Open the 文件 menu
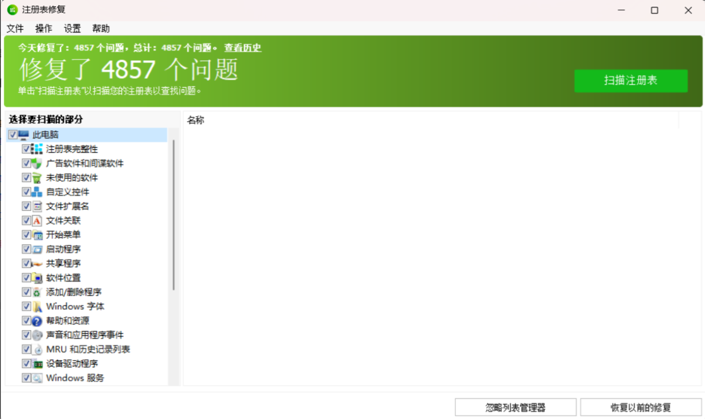The width and height of the screenshot is (705, 419). point(15,29)
